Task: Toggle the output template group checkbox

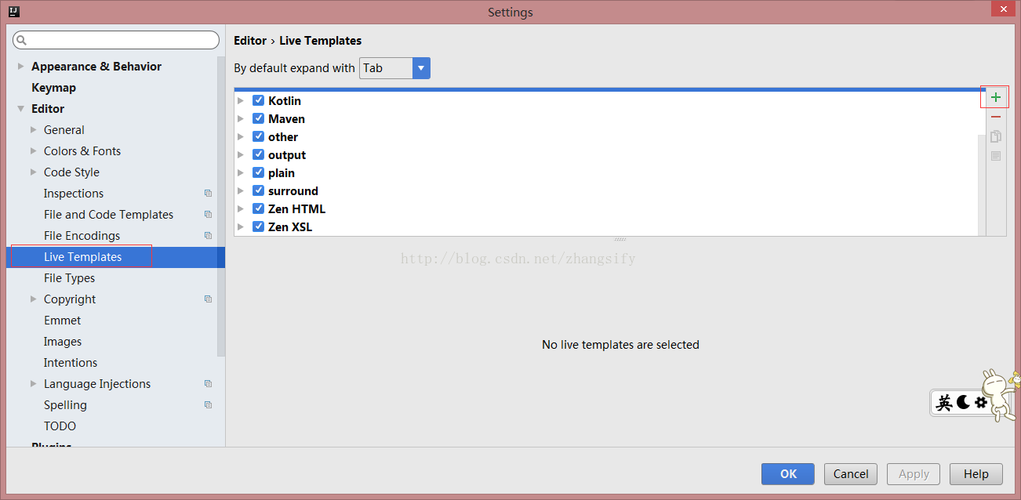Action: pyautogui.click(x=258, y=154)
